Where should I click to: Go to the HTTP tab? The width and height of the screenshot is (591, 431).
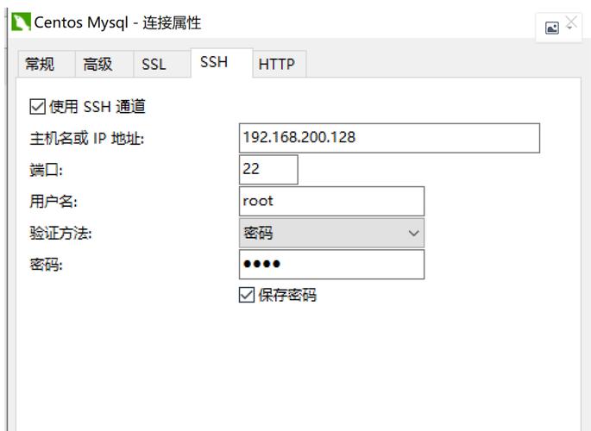coord(279,64)
